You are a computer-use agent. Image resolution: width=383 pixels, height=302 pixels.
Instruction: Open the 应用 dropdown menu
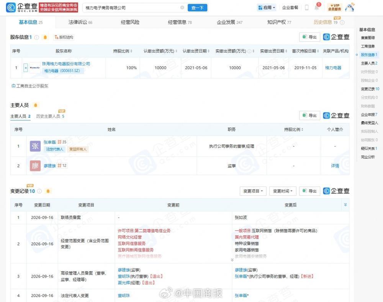coord(267,8)
